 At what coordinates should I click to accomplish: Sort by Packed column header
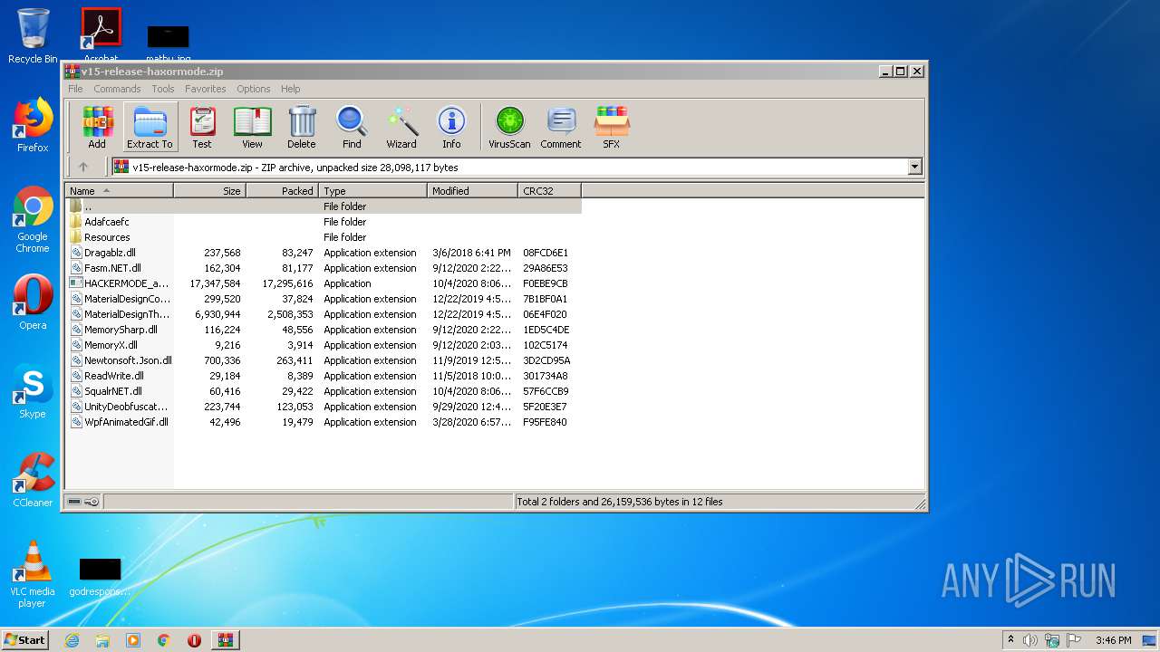[x=282, y=190]
